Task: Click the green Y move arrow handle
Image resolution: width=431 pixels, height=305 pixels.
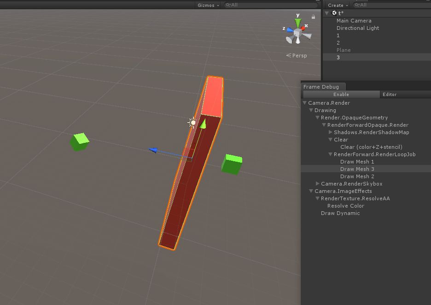Action: click(x=203, y=124)
